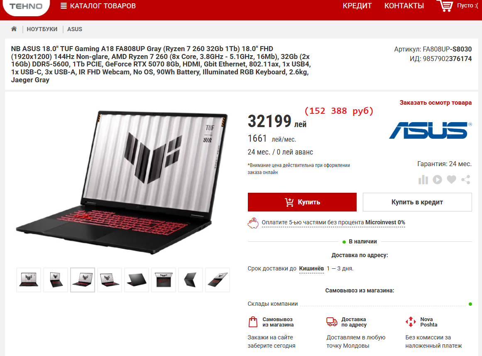Open the КОНТАКТЫ menu item
The width and height of the screenshot is (482, 356).
point(404,6)
